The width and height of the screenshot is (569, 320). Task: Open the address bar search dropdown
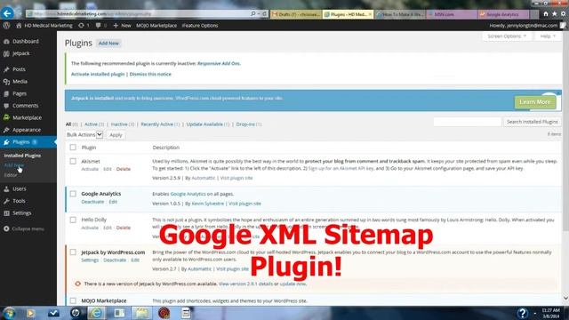point(259,14)
